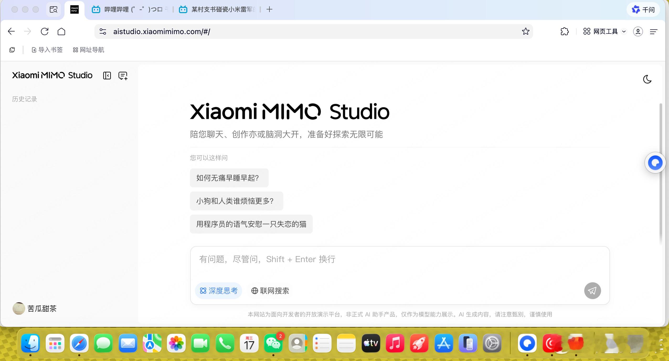Reload the Xiaomi MIMO Studio page
Screen dimensions: 669x361
pyautogui.click(x=45, y=31)
